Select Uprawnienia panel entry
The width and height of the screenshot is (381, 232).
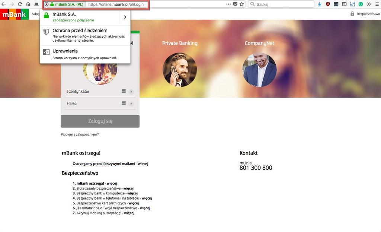pyautogui.click(x=85, y=54)
